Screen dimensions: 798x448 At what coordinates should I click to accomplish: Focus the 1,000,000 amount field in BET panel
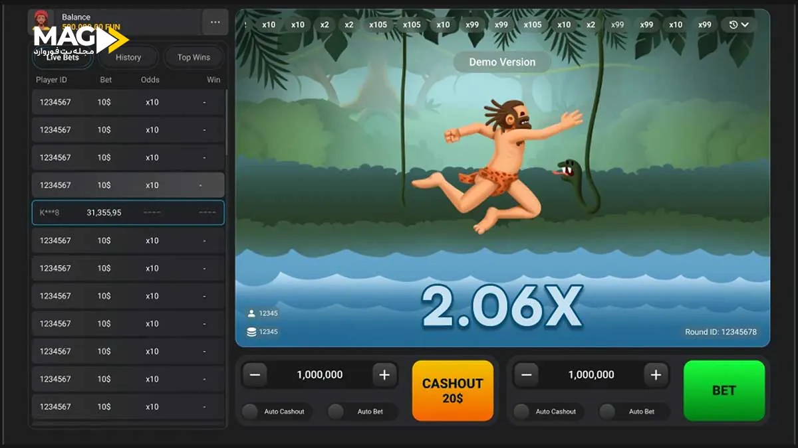point(591,375)
